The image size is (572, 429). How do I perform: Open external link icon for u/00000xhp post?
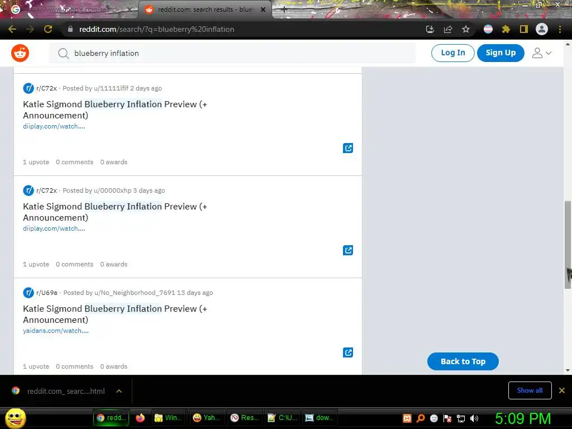tap(348, 250)
